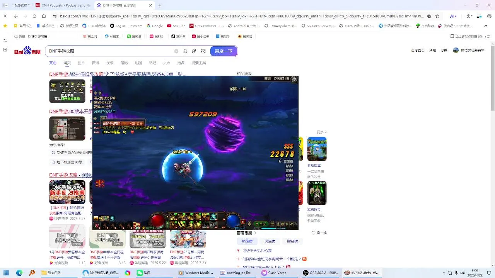This screenshot has height=278, width=495.
Task: Click the 搜微博 quick search shortcut
Action: click(x=245, y=36)
